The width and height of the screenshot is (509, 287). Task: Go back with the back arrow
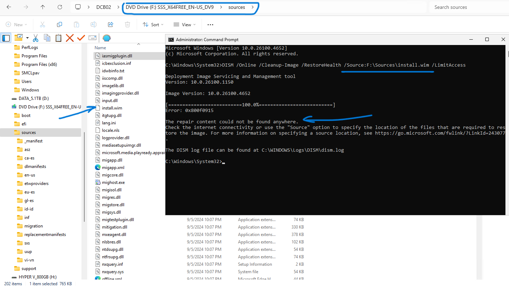point(9,7)
